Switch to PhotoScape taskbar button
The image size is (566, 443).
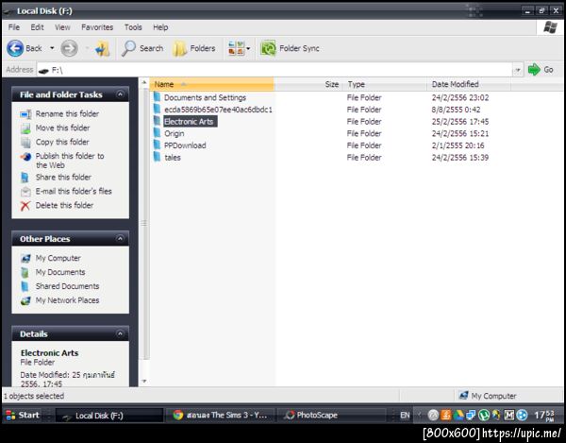(x=332, y=415)
